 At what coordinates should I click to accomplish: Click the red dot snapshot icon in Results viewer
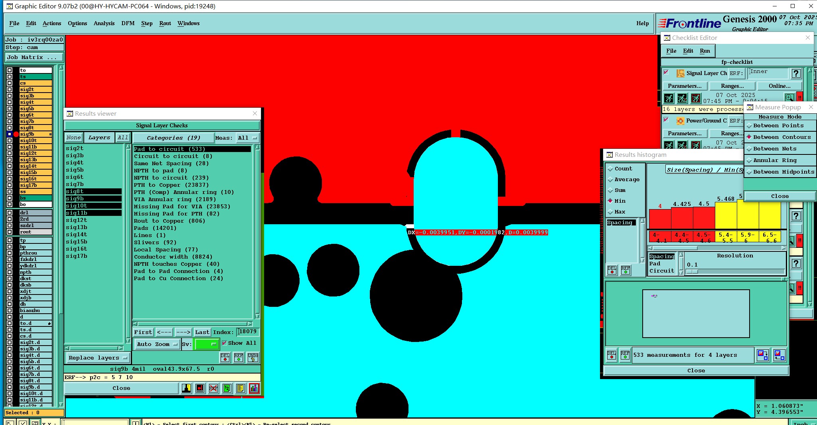[200, 388]
